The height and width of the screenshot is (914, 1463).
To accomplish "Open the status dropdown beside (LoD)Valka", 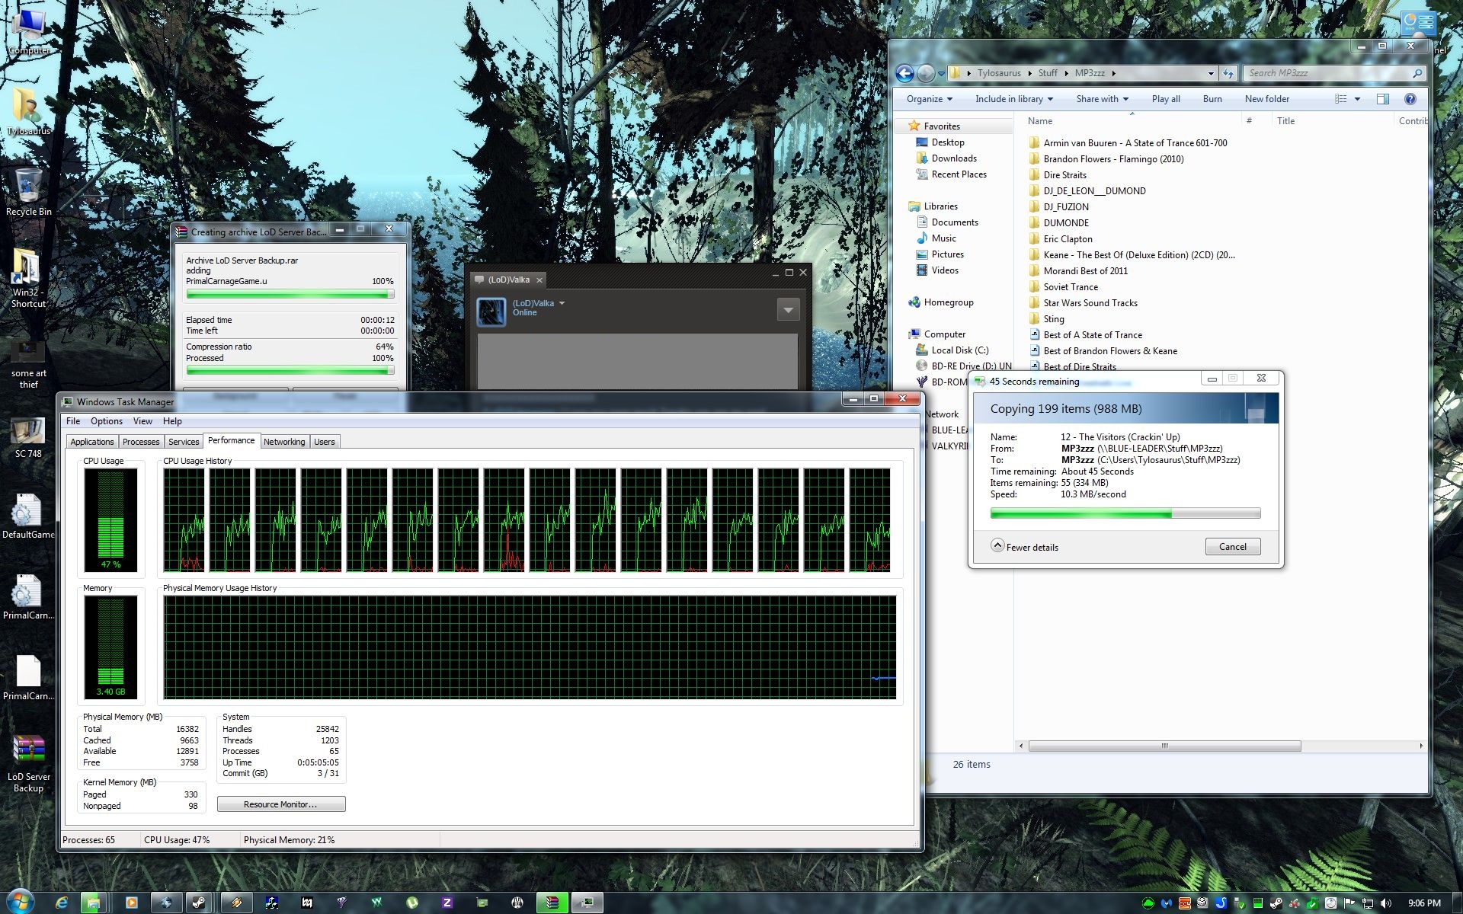I will pyautogui.click(x=562, y=303).
